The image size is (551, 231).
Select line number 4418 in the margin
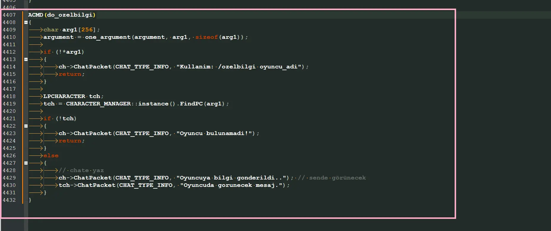click(x=9, y=96)
